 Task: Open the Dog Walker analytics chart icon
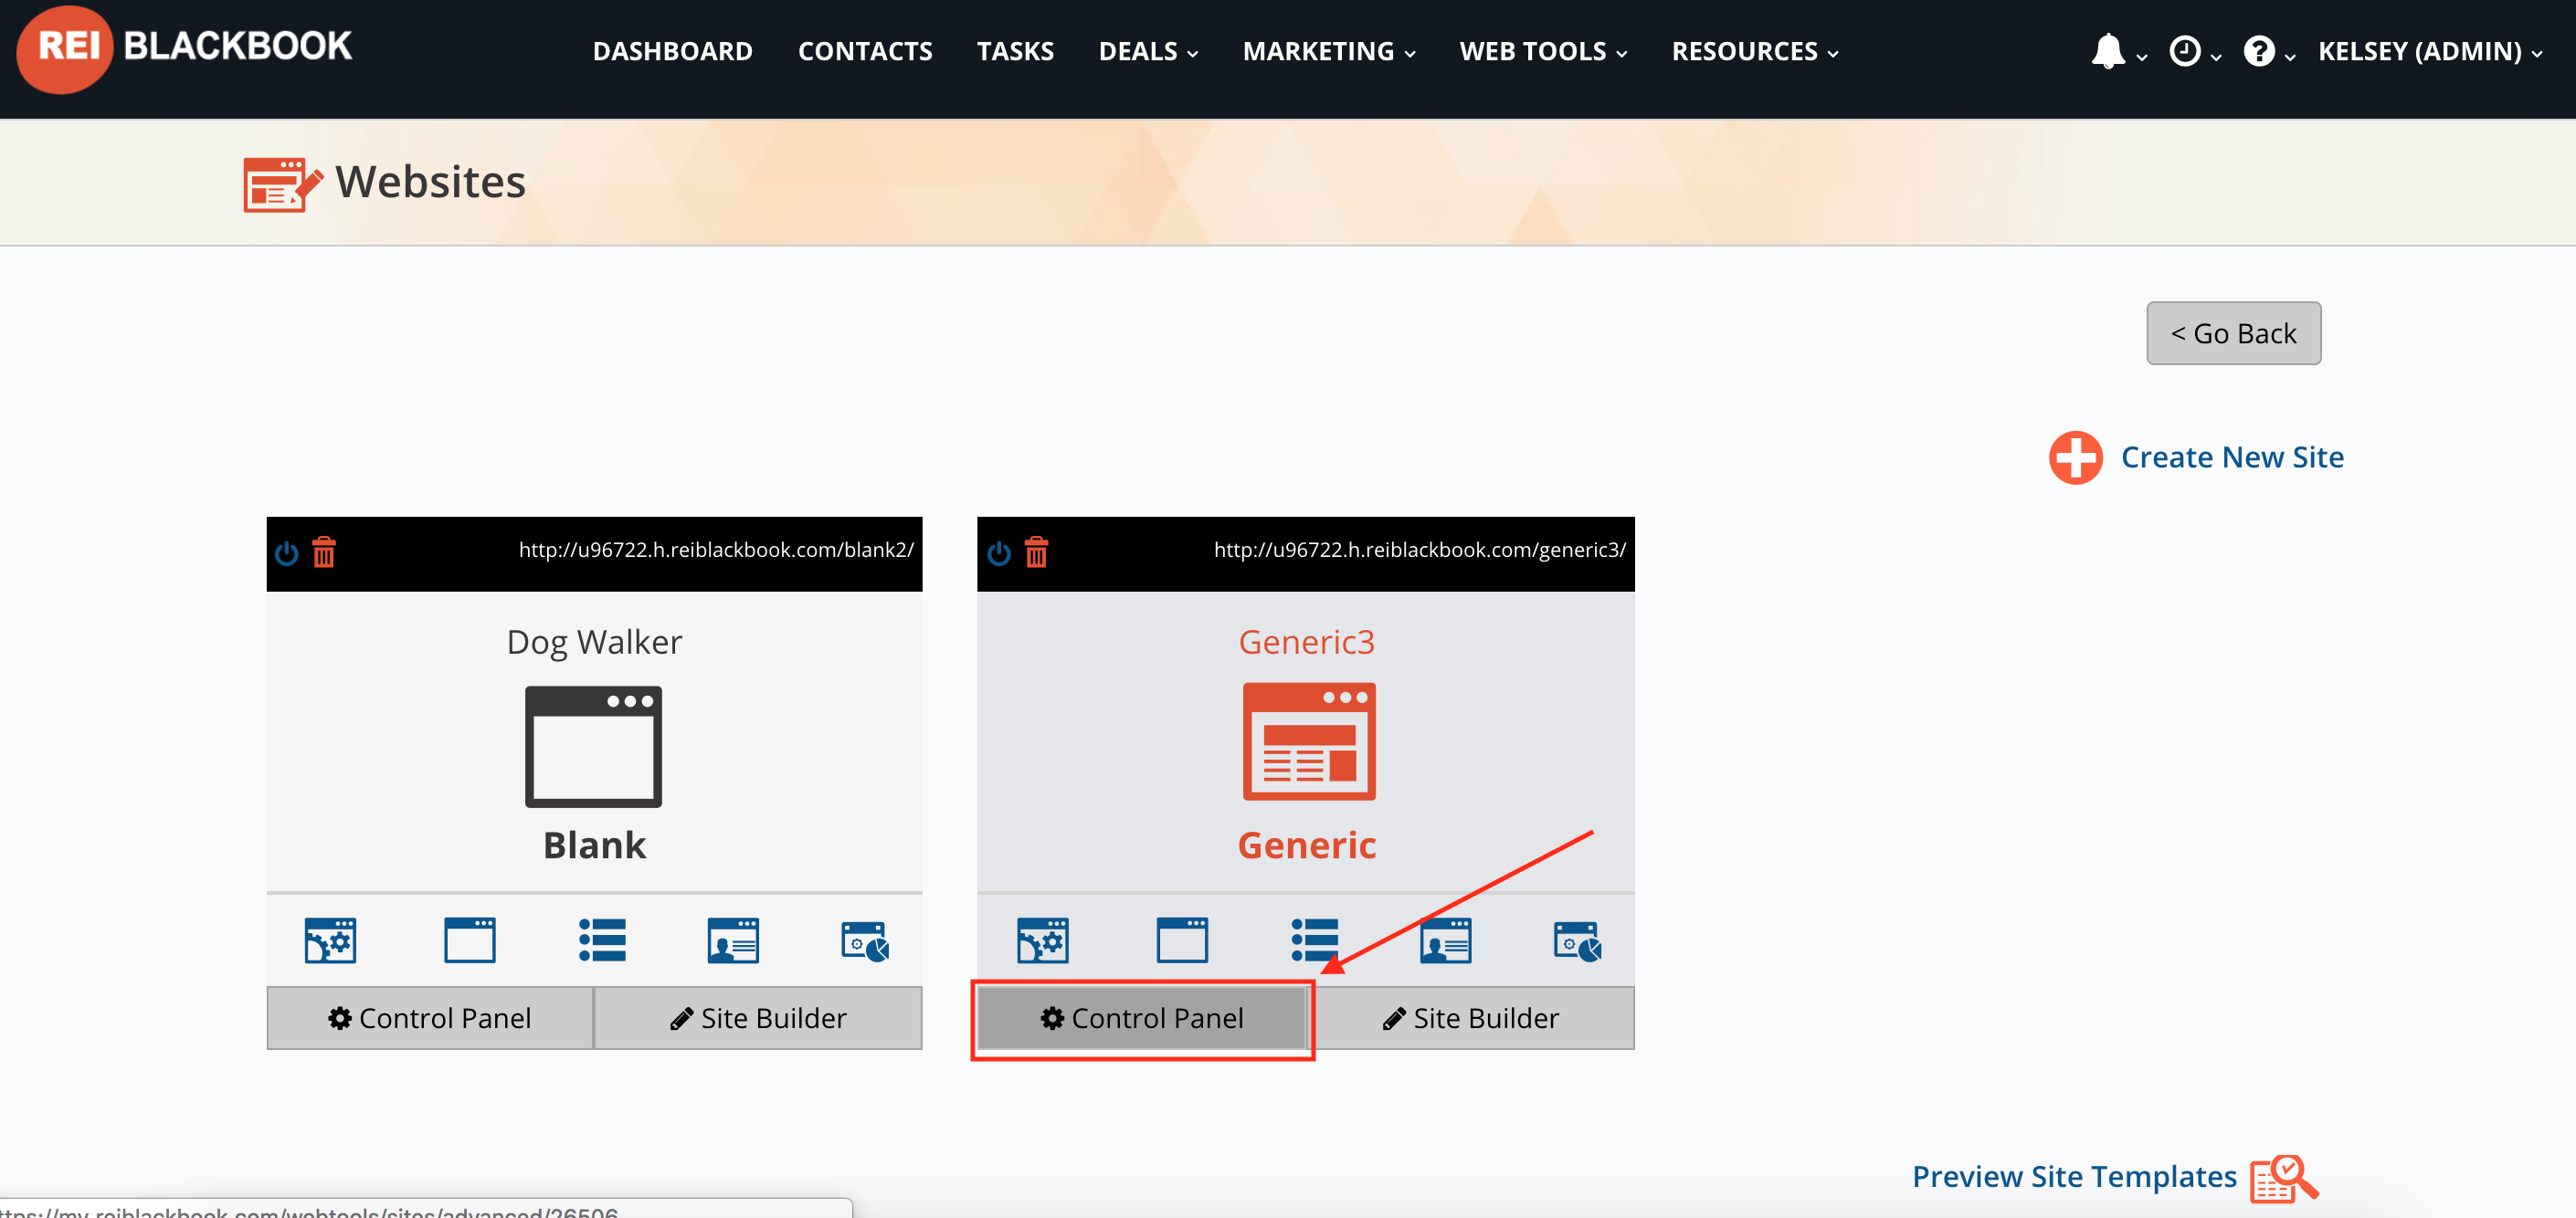(865, 941)
